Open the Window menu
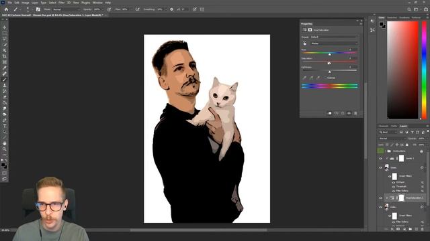The width and height of the screenshot is (430, 241). click(97, 3)
